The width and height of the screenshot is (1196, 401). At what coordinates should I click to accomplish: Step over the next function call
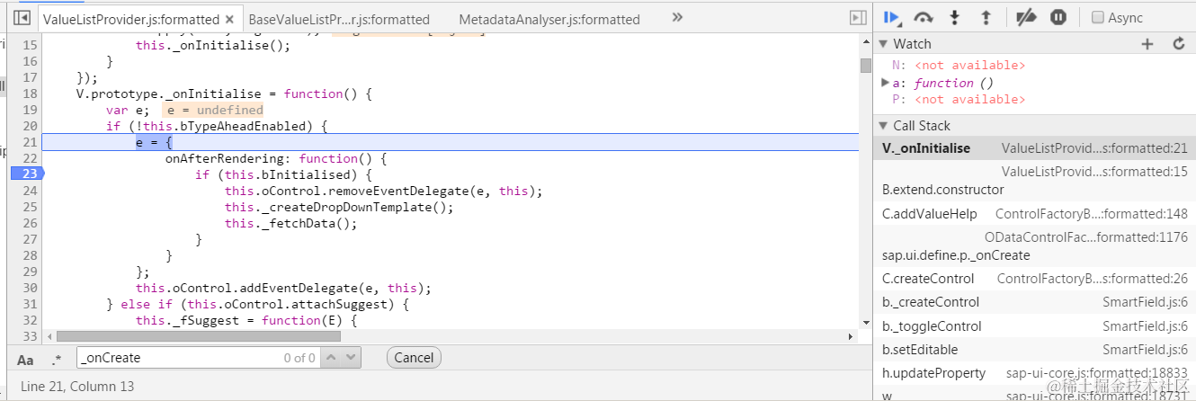924,17
